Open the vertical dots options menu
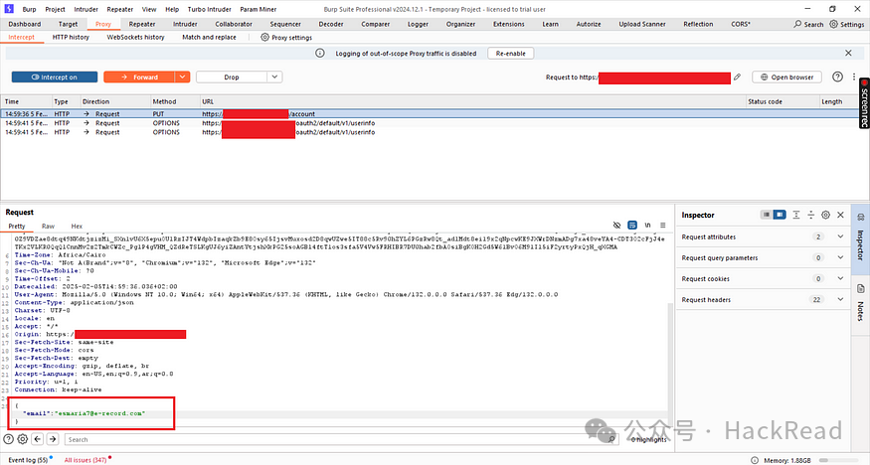Viewport: 870px width, 465px height. coord(854,77)
